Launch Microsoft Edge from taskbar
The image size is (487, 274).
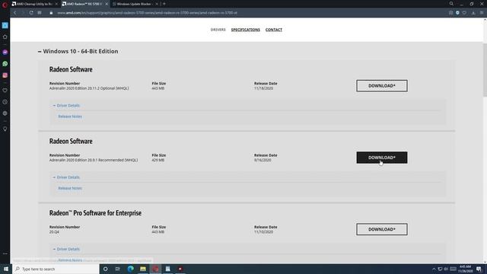pos(131,269)
